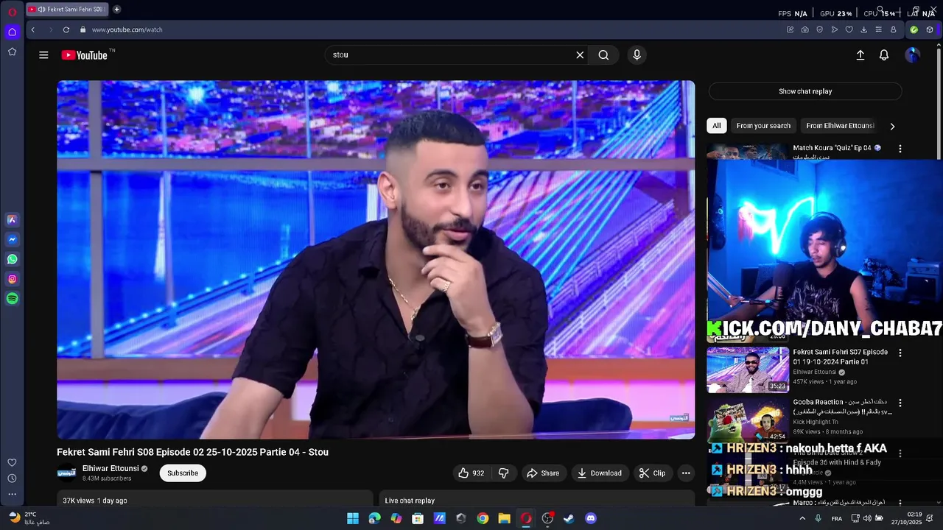This screenshot has height=530, width=943.
Task: Clear the search text with X
Action: point(580,54)
